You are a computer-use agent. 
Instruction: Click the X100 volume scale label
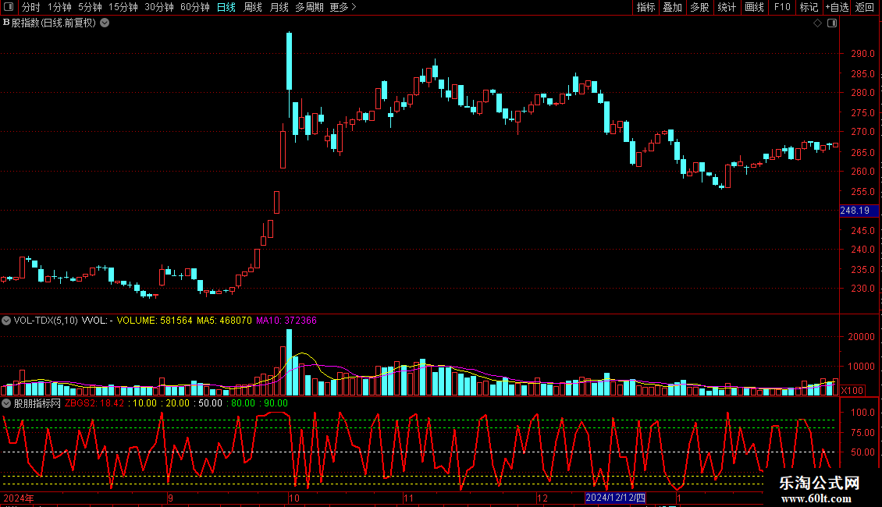[852, 391]
